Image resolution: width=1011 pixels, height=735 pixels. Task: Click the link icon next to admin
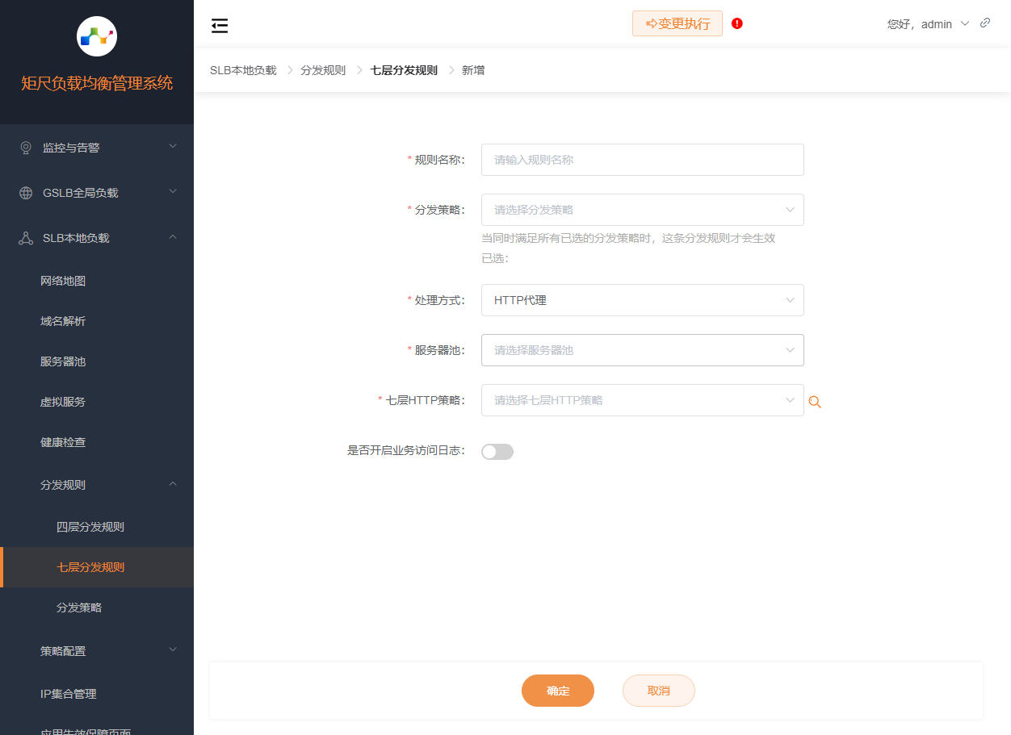[x=985, y=23]
